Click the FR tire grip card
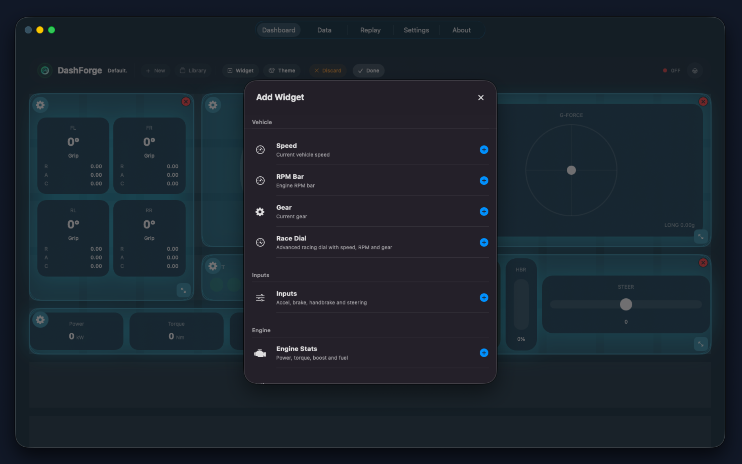 point(149,156)
